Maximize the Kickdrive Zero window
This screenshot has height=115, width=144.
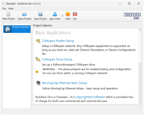tap(129, 4)
